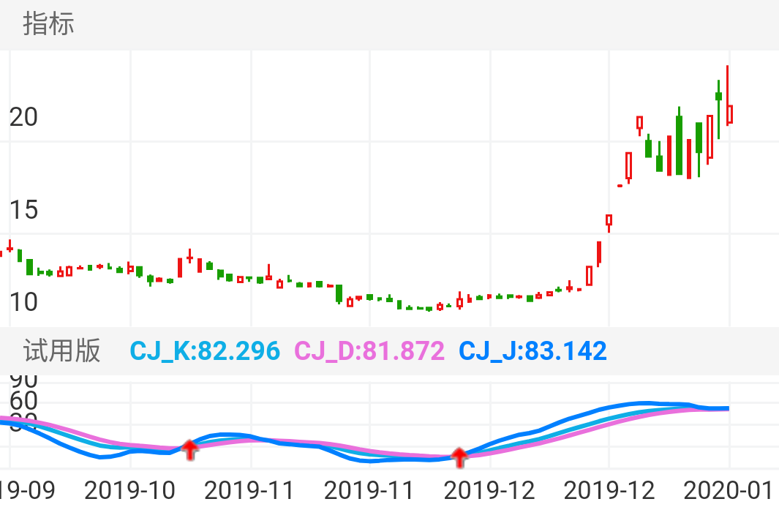Click the price axis label 15
The width and height of the screenshot is (779, 518).
tap(23, 211)
